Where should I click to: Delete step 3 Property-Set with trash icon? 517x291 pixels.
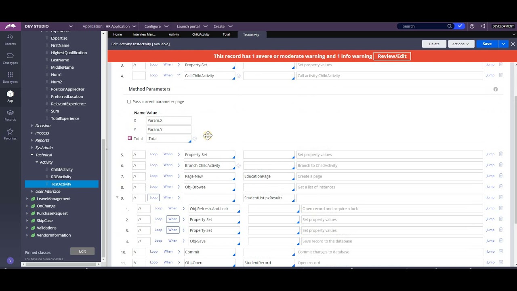501,65
